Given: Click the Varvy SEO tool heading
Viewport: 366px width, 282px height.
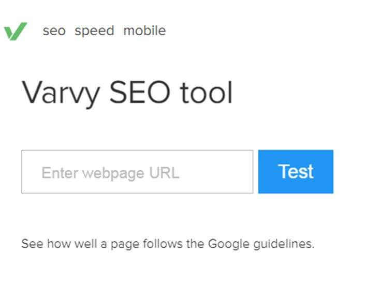Looking at the screenshot, I should (127, 94).
